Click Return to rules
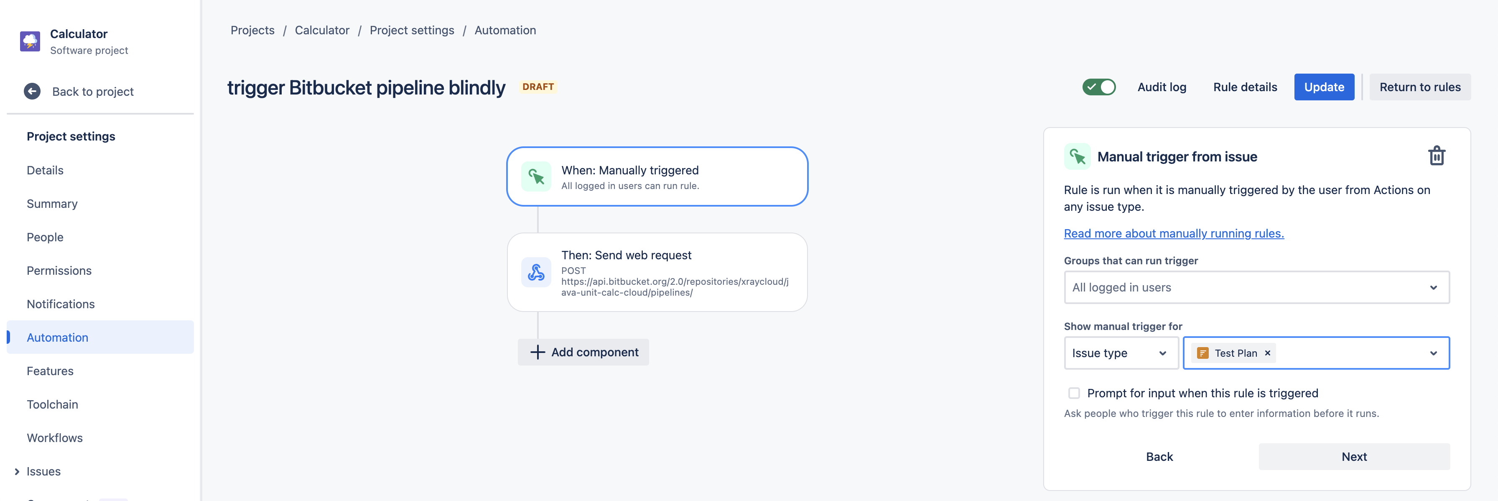This screenshot has height=501, width=1498. tap(1419, 87)
